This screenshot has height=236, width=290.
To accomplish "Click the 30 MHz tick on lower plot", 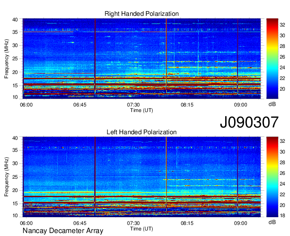I will pyautogui.click(x=15, y=163).
